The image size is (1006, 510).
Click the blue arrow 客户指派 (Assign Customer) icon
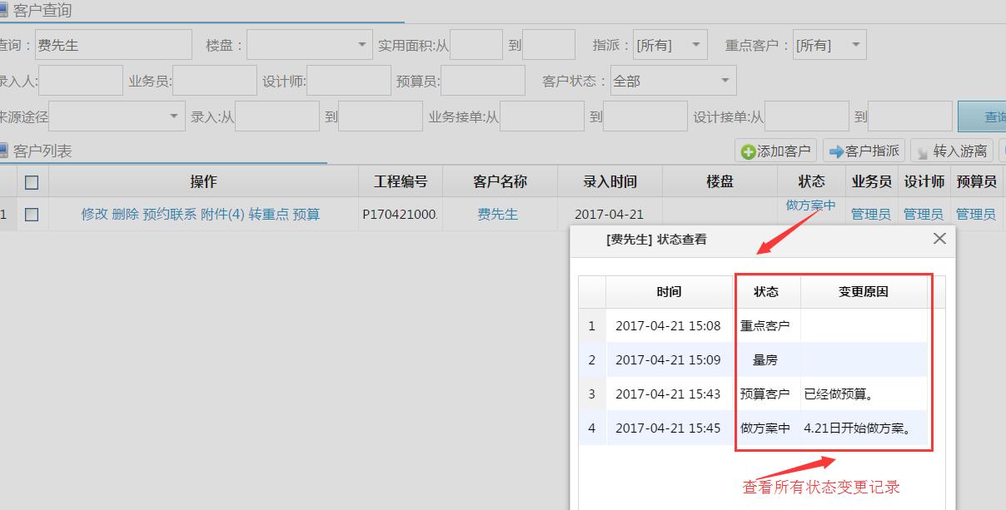click(x=834, y=151)
